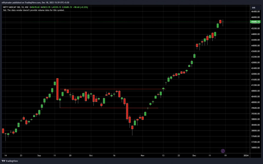Click the 39600.00 price axis label
263x164 pixels.
click(256, 108)
